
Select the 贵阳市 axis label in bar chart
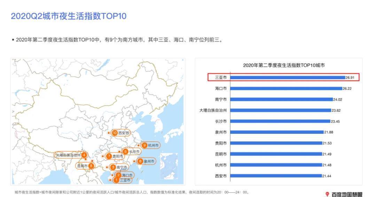(x=221, y=143)
